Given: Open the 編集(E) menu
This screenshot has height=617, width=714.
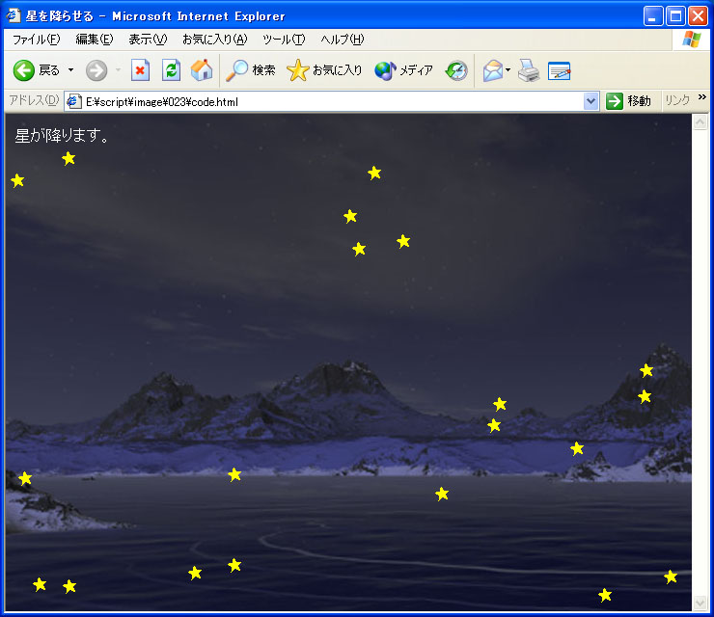Looking at the screenshot, I should pos(95,40).
